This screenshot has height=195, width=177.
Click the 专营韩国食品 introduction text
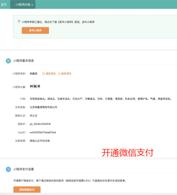pyautogui.click(x=101, y=99)
